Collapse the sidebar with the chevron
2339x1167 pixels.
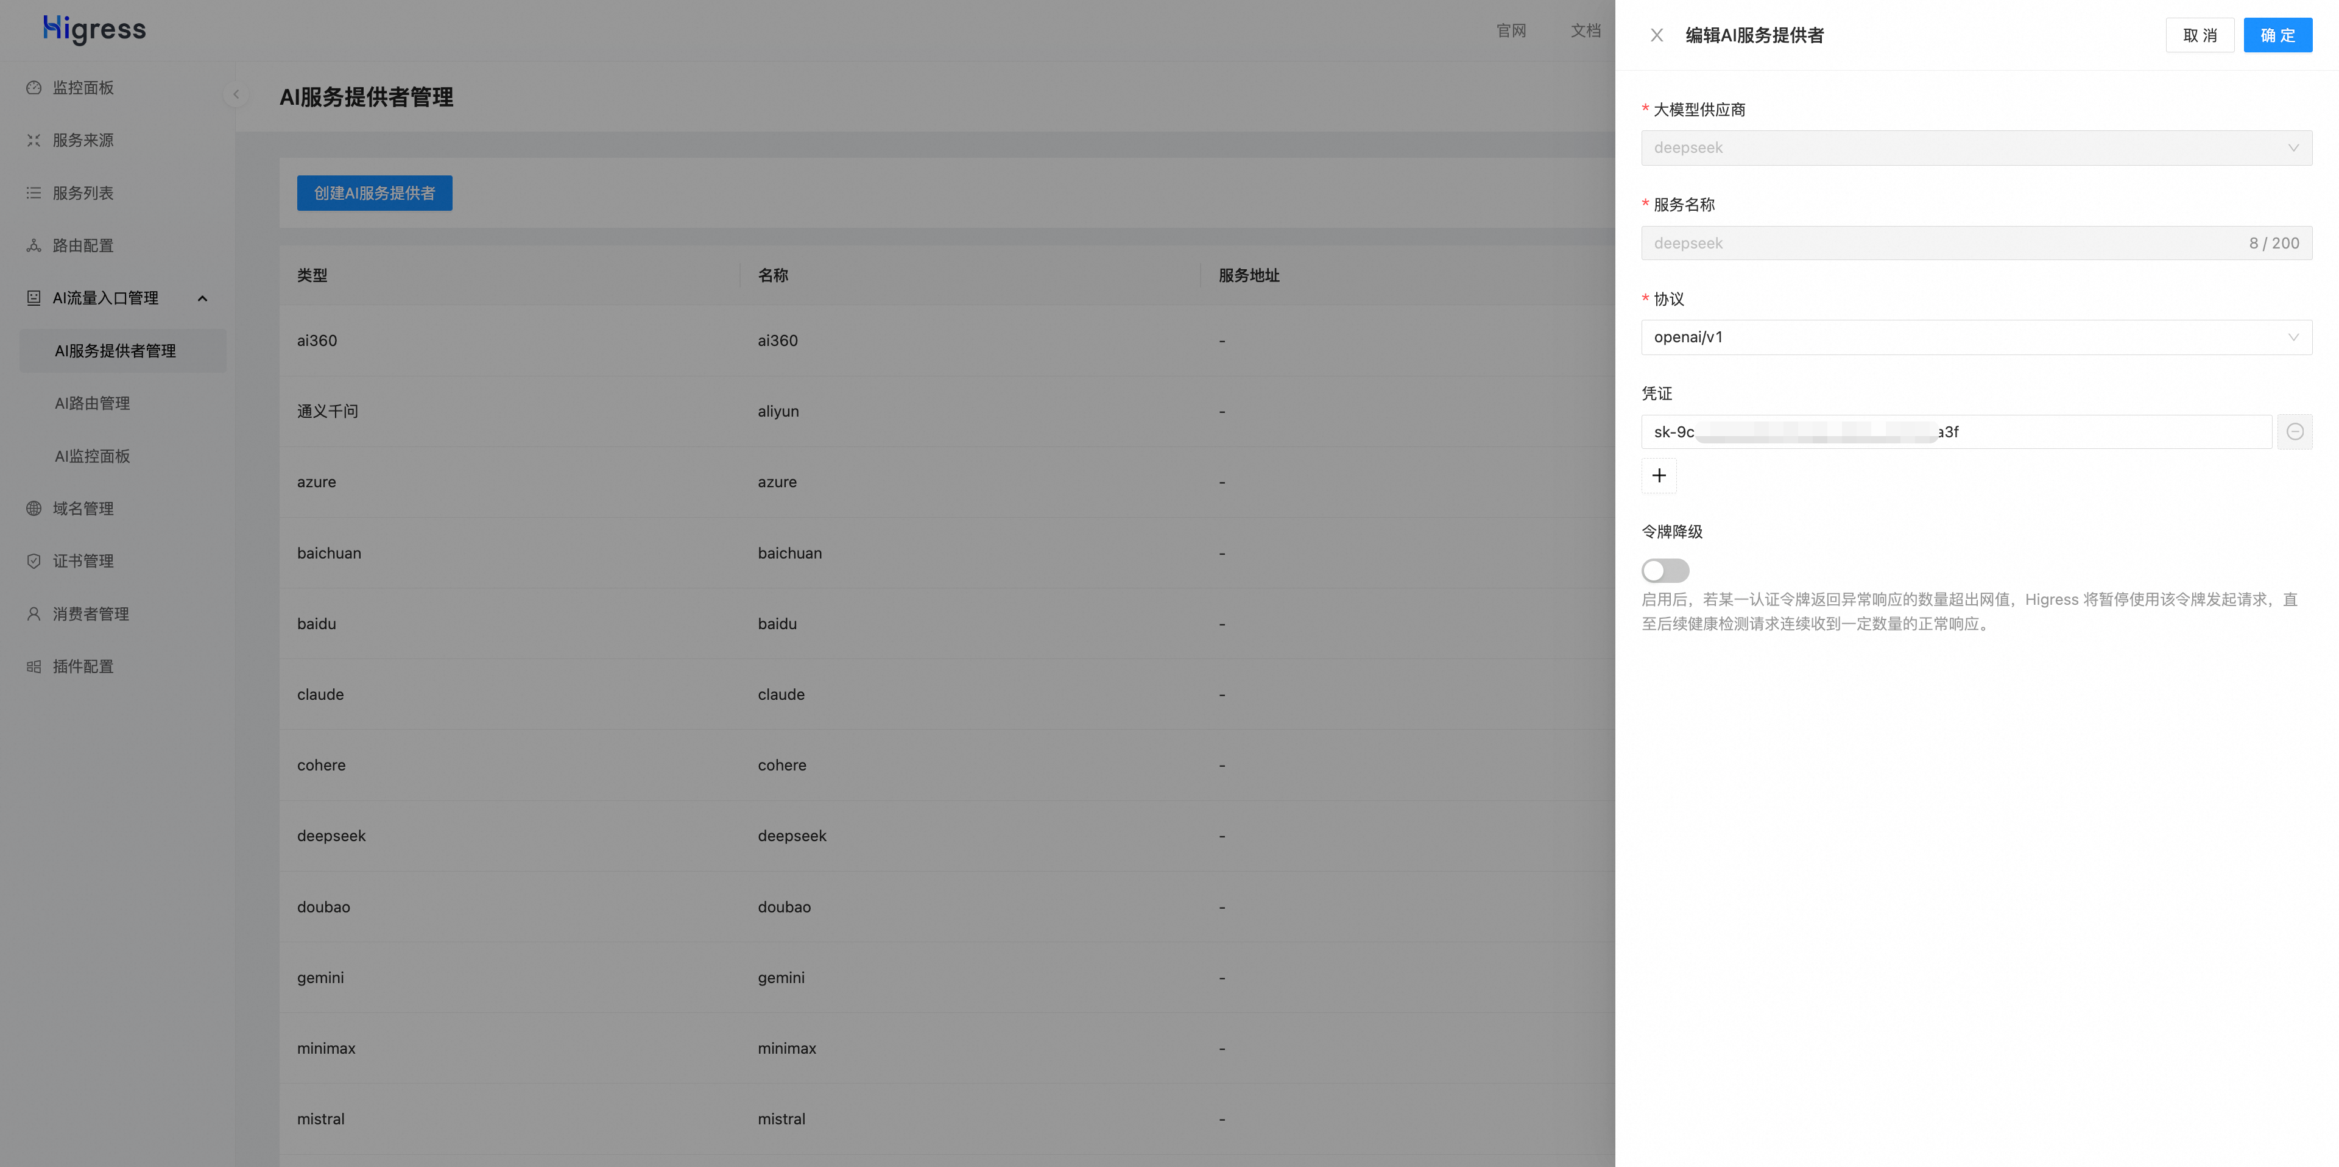tap(236, 94)
